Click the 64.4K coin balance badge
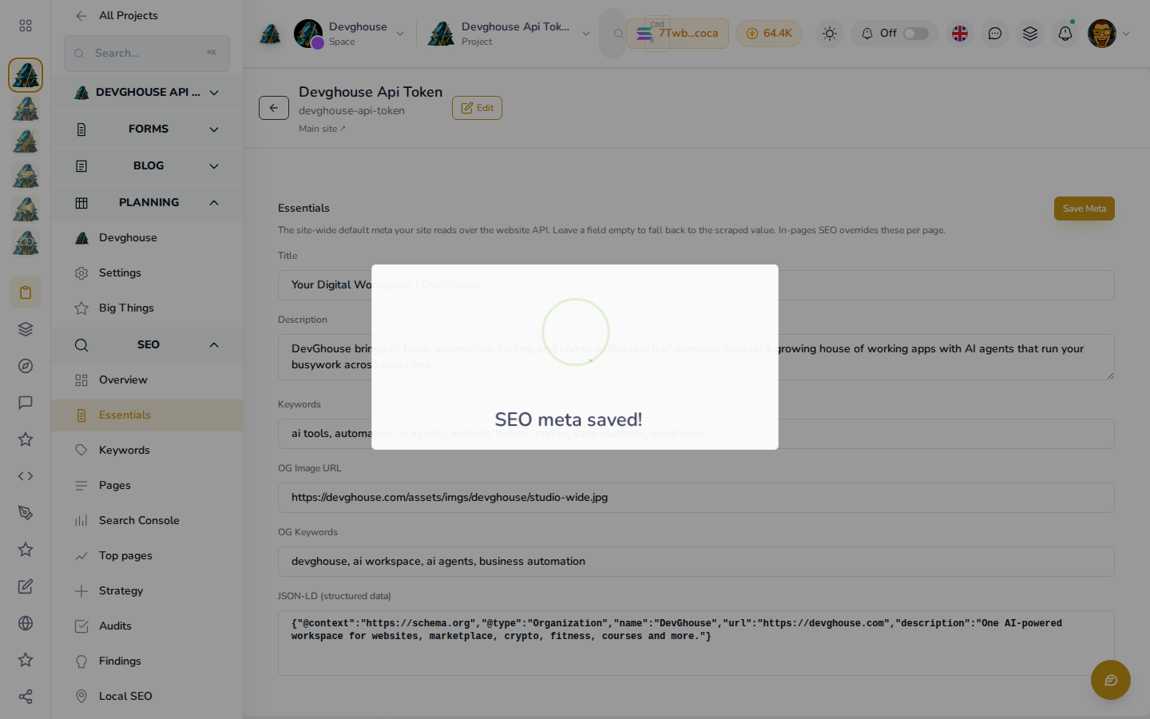This screenshot has width=1150, height=719. click(769, 34)
